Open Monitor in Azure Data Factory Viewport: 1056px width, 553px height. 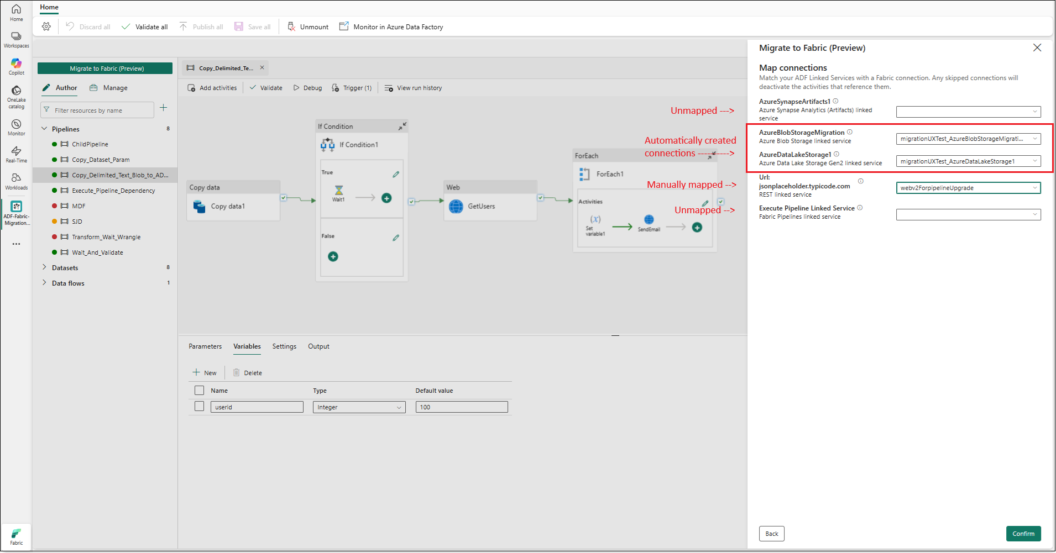391,27
